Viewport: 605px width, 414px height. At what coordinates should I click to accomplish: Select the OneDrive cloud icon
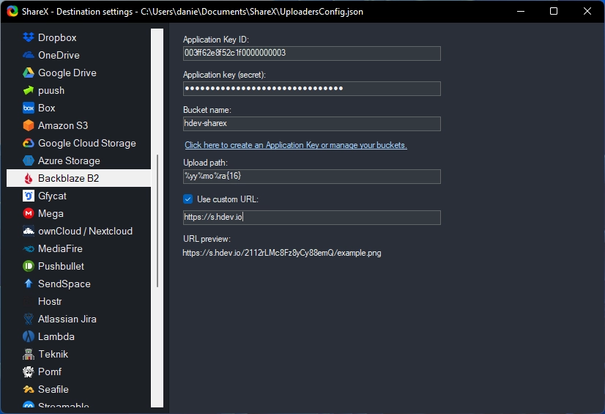pos(29,55)
